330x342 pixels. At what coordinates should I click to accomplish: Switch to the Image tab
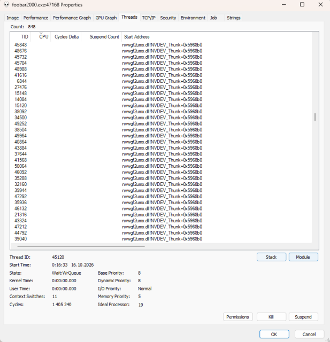pos(12,18)
